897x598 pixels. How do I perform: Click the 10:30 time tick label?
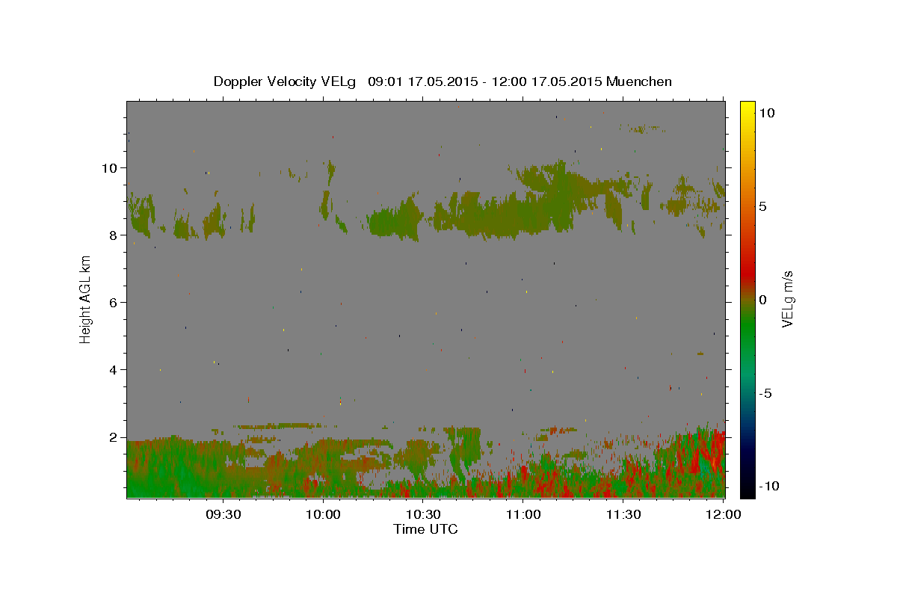click(x=423, y=514)
